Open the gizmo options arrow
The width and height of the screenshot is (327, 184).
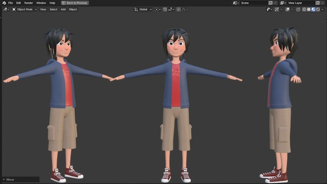281,10
